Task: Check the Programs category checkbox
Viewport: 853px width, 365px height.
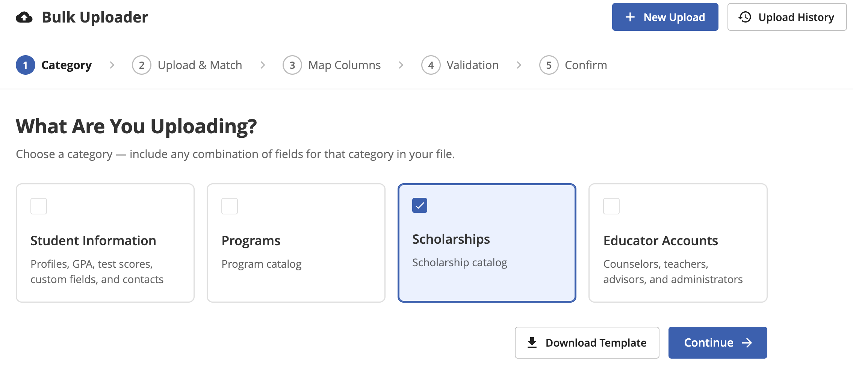Action: [230, 206]
